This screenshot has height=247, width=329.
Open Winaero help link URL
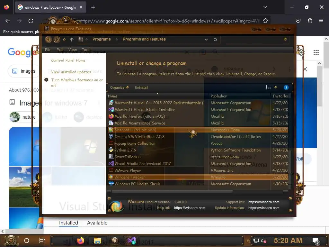pyautogui.click(x=190, y=208)
